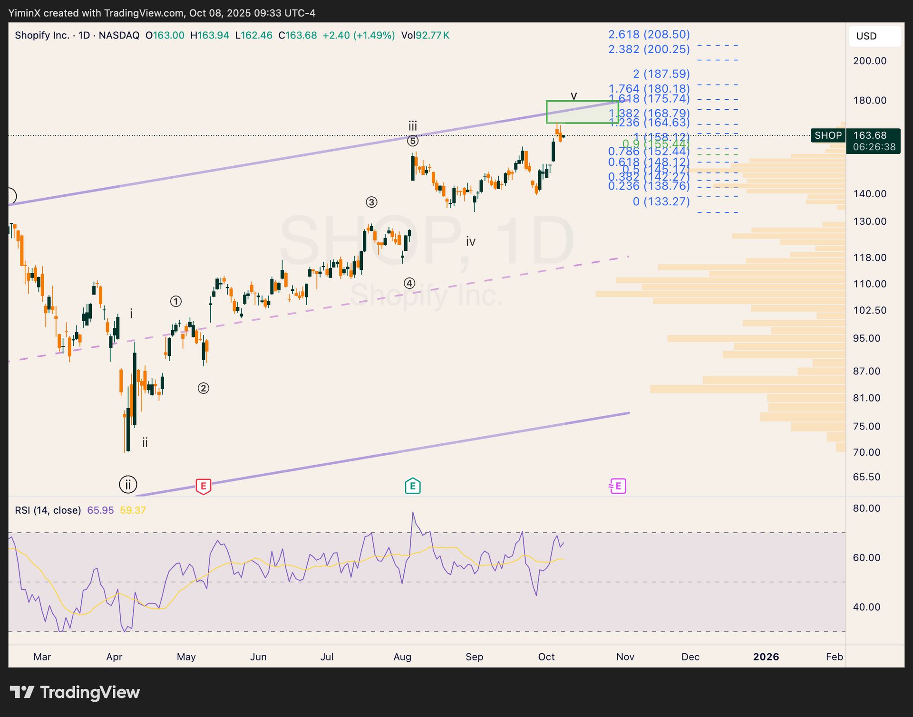
Task: Click the TradingView logo
Action: pyautogui.click(x=75, y=692)
